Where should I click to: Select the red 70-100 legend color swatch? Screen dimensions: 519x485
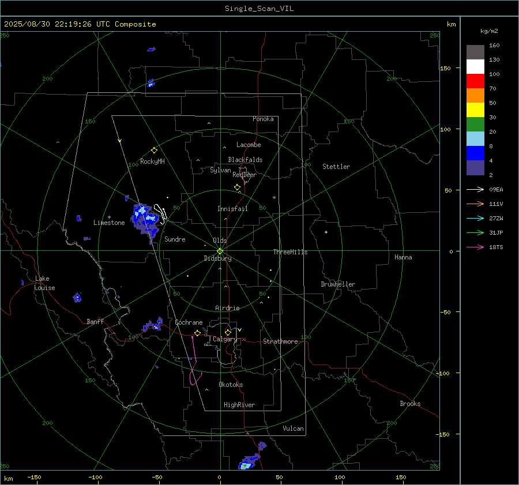[x=475, y=81]
